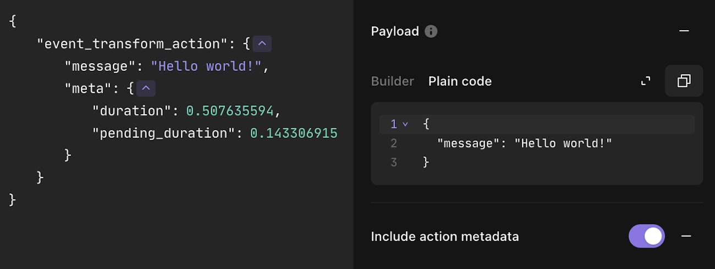Collapse the event_transform_action JSON node
This screenshot has width=715, height=269.
coord(262,44)
